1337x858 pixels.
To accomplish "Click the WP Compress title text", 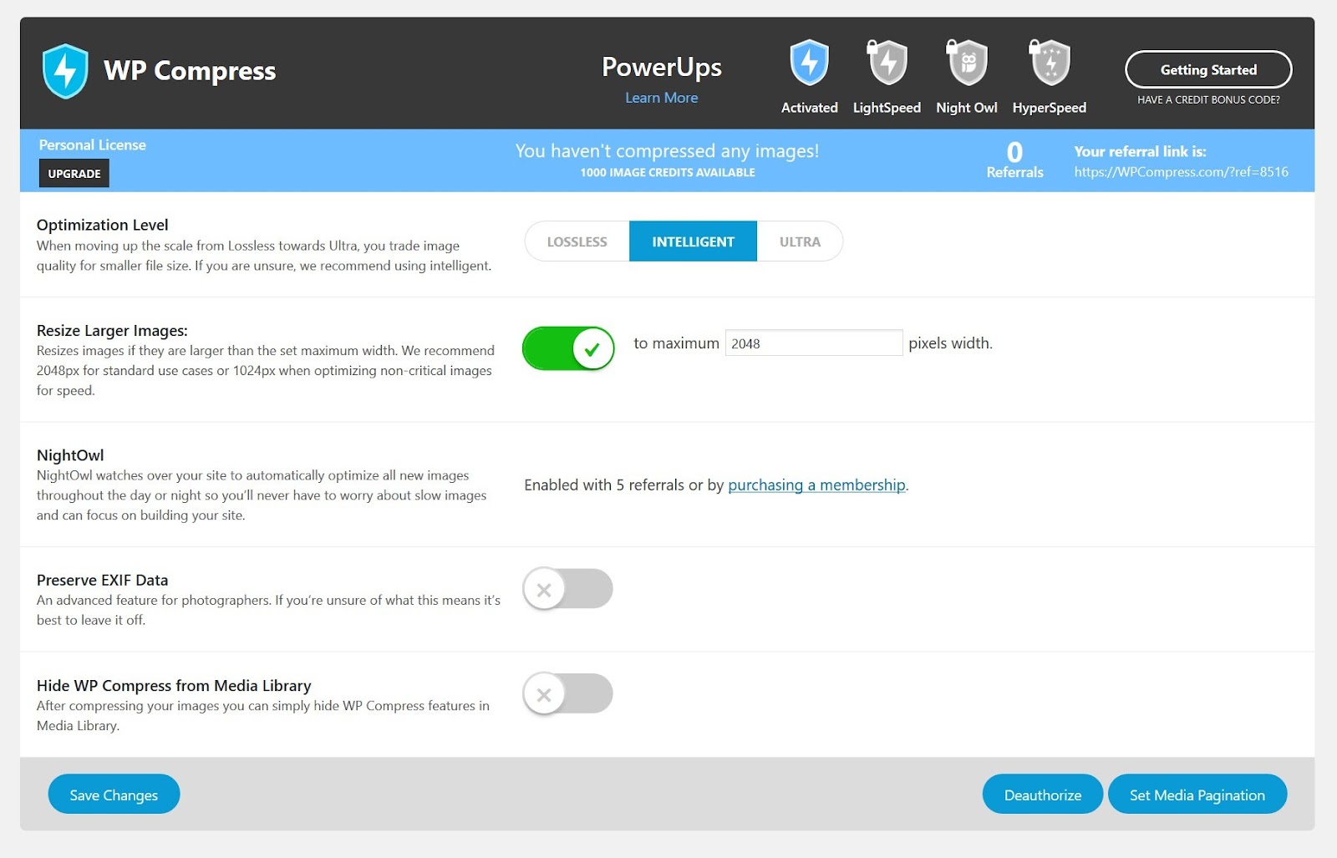I will [190, 71].
